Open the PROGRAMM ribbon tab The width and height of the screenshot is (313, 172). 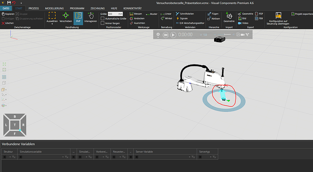point(77,8)
